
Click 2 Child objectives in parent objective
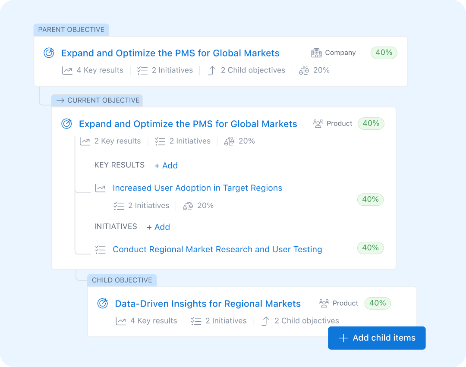253,70
